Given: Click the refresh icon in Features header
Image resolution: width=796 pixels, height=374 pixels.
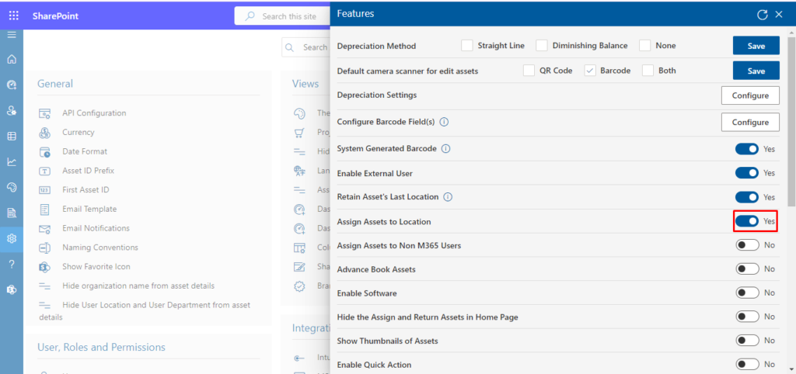Looking at the screenshot, I should pyautogui.click(x=762, y=14).
